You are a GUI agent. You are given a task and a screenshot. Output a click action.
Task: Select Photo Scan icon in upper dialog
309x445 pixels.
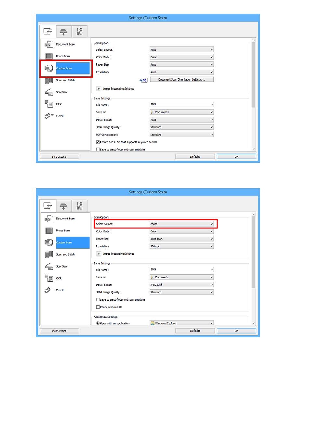(x=49, y=56)
